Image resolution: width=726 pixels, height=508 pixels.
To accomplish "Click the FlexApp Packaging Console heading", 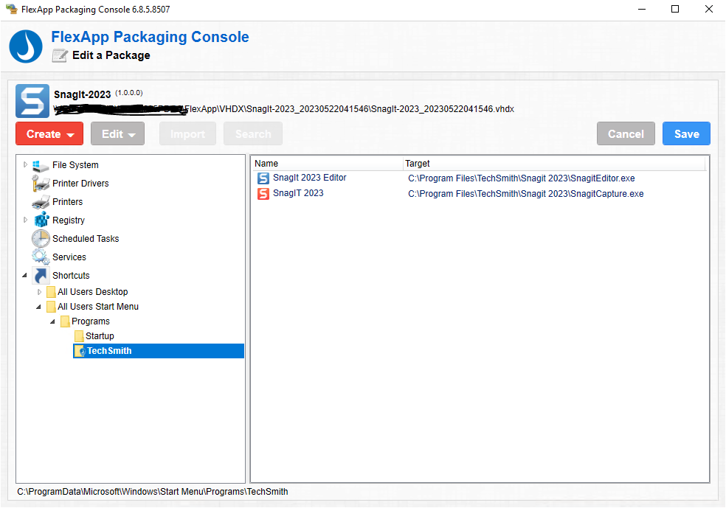I will 150,37.
